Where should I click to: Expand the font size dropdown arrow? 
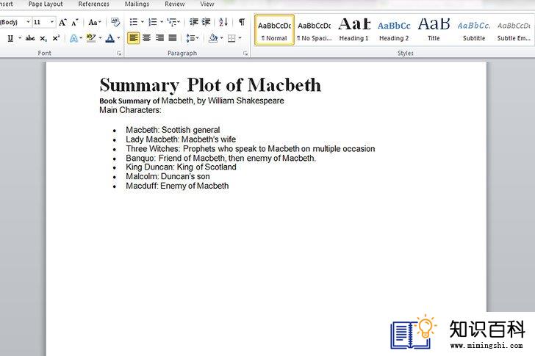pyautogui.click(x=52, y=22)
